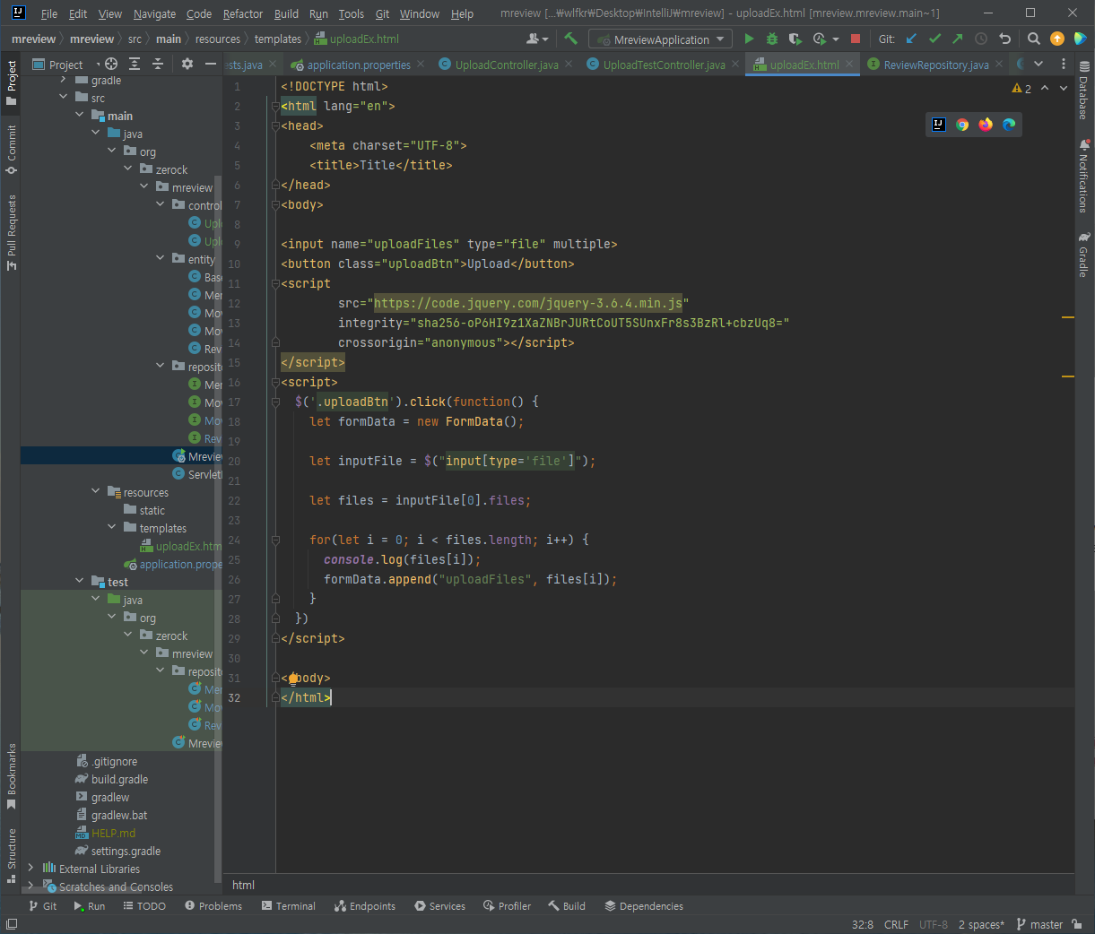Select build.gradle in project tree
Viewport: 1095px width, 934px height.
coord(119,779)
